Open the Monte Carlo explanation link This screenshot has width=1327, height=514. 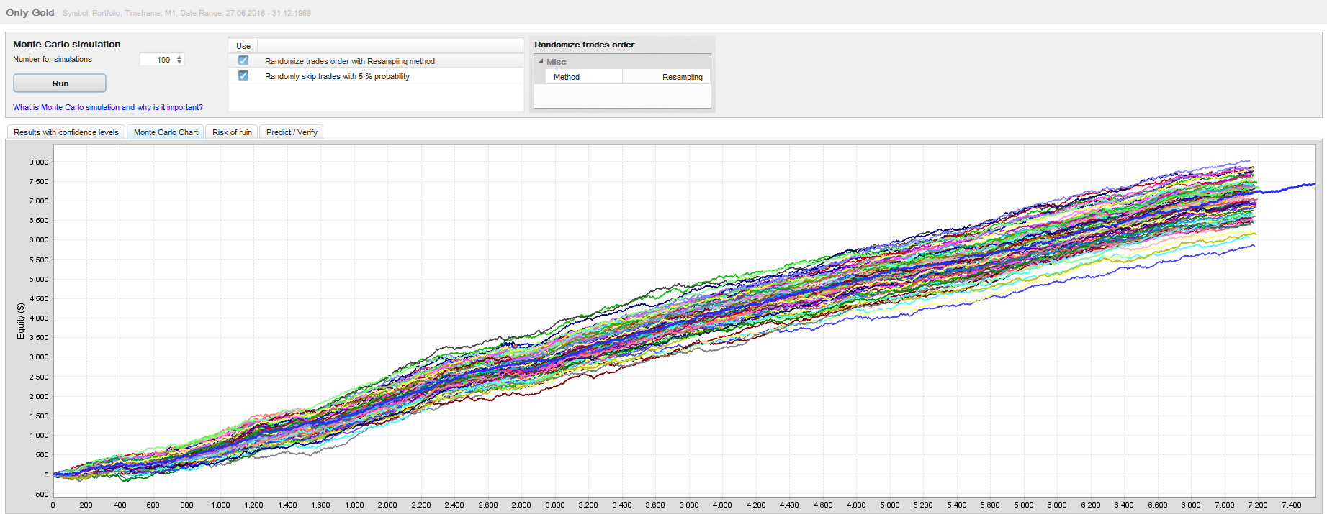[x=108, y=107]
